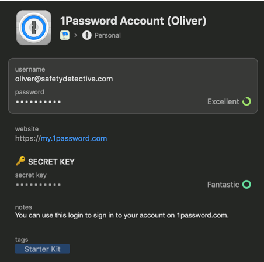
Task: Click the large 1Password app icon
Action: click(34, 28)
